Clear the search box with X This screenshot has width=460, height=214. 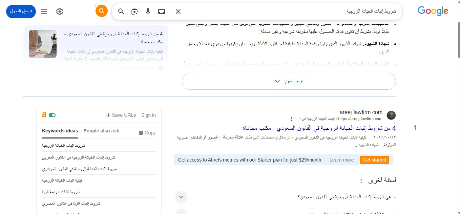(x=178, y=12)
